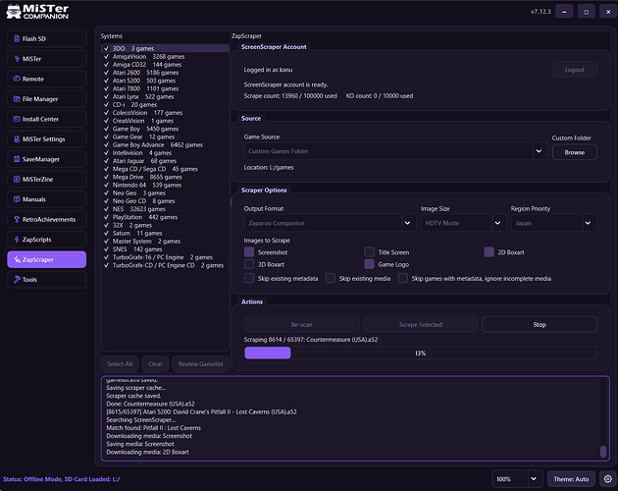Open the File Manager page
The height and width of the screenshot is (491, 618).
coord(46,99)
